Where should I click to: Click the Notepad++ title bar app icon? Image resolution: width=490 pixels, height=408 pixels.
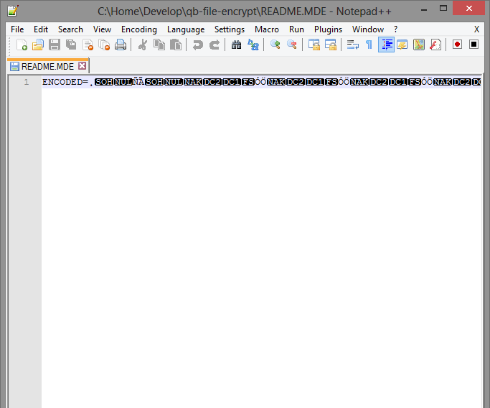click(x=13, y=11)
